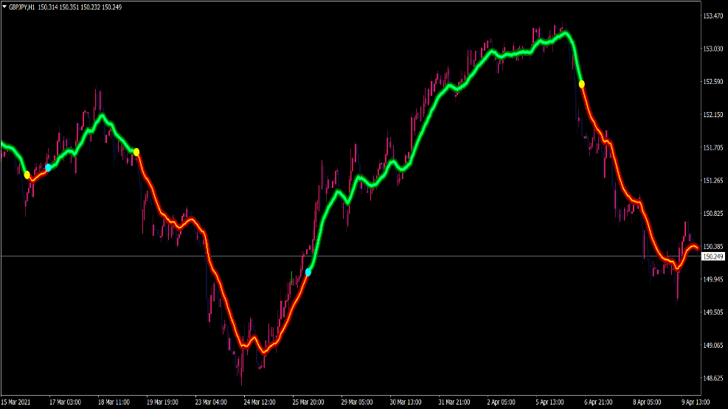Screen dimensions: 728x409
Task: Select the cyan buy dot above 25 Mar 20:00
Action: click(x=308, y=272)
